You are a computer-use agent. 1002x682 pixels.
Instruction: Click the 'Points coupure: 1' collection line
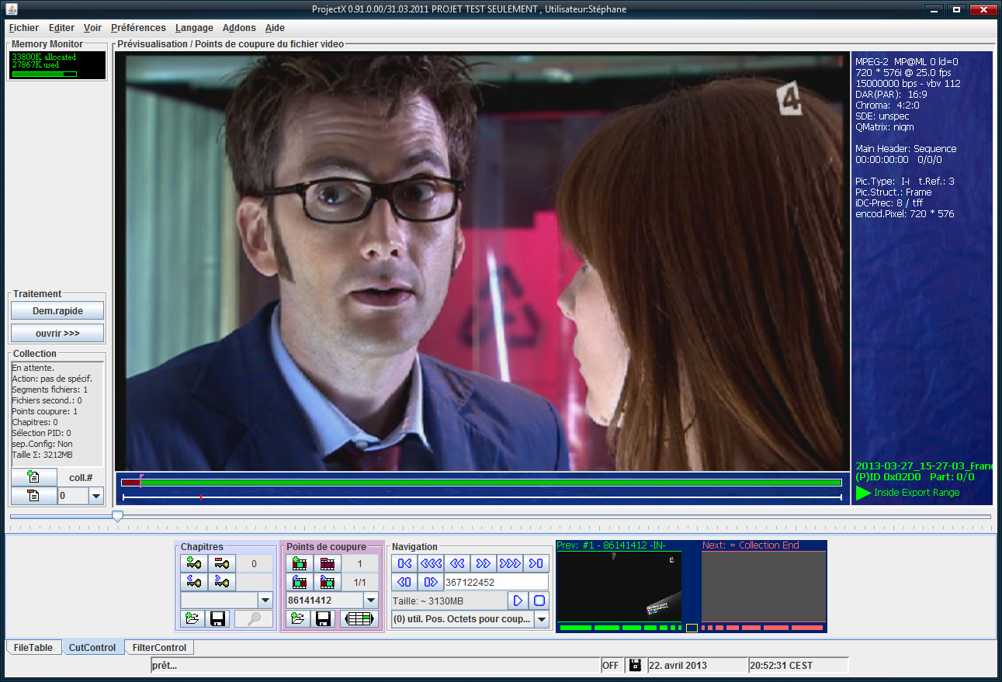(x=45, y=411)
